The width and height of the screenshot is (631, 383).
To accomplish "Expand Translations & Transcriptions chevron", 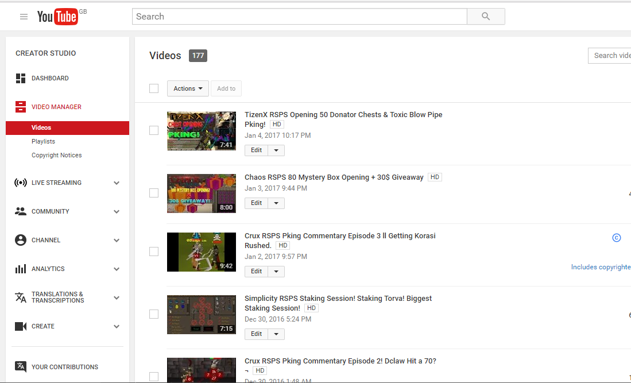I will click(117, 297).
